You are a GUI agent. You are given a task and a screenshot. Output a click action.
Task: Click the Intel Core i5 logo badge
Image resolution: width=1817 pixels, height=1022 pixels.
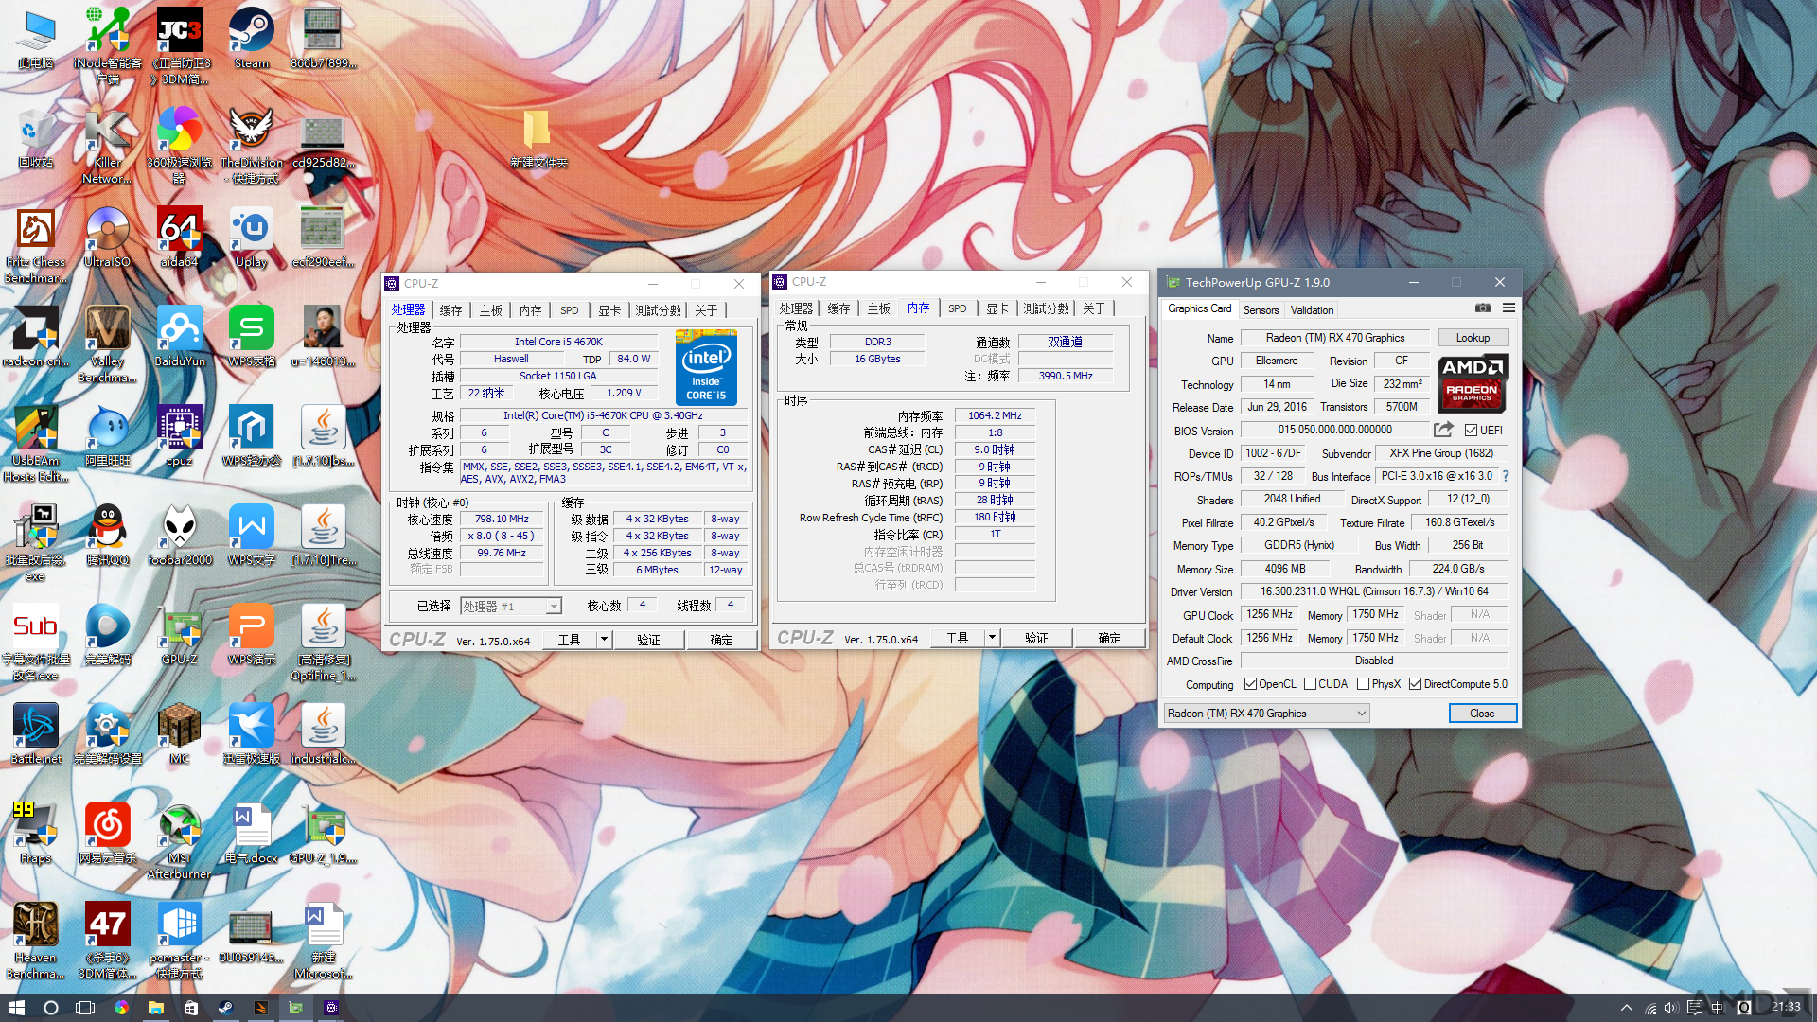[x=706, y=368]
